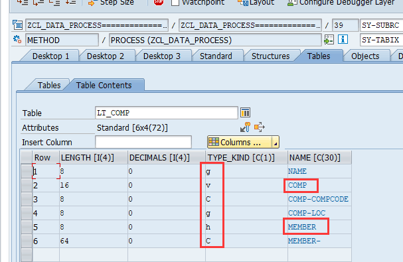403x262 pixels.
Task: Click the LENGTH cell showing 16
Action: [94, 185]
